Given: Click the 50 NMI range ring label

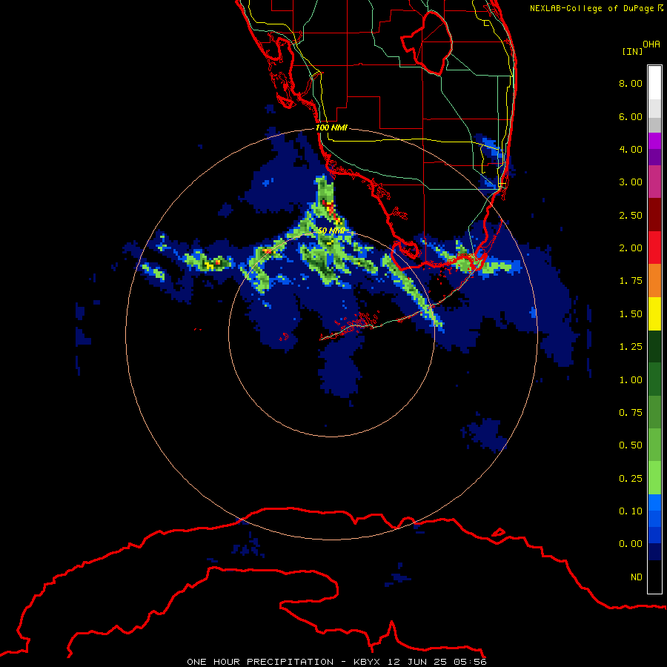Looking at the screenshot, I should pyautogui.click(x=331, y=230).
